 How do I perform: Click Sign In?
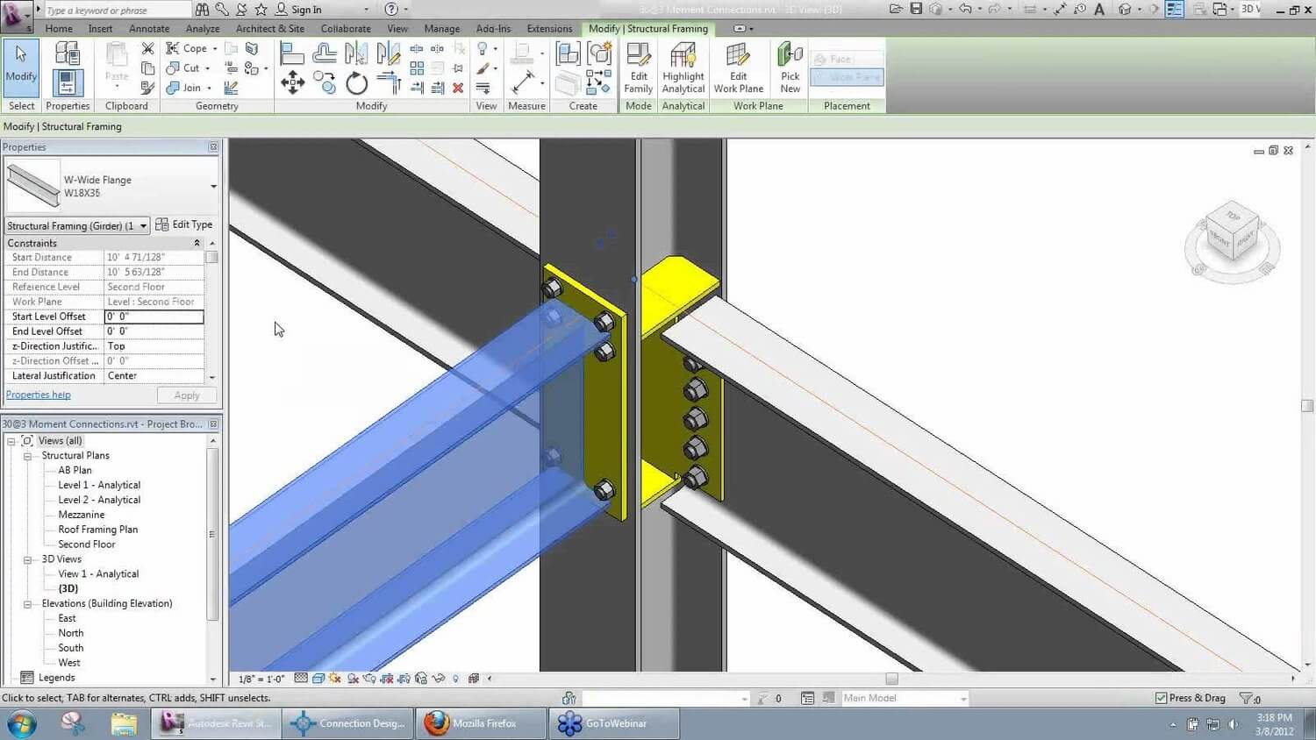pyautogui.click(x=298, y=9)
